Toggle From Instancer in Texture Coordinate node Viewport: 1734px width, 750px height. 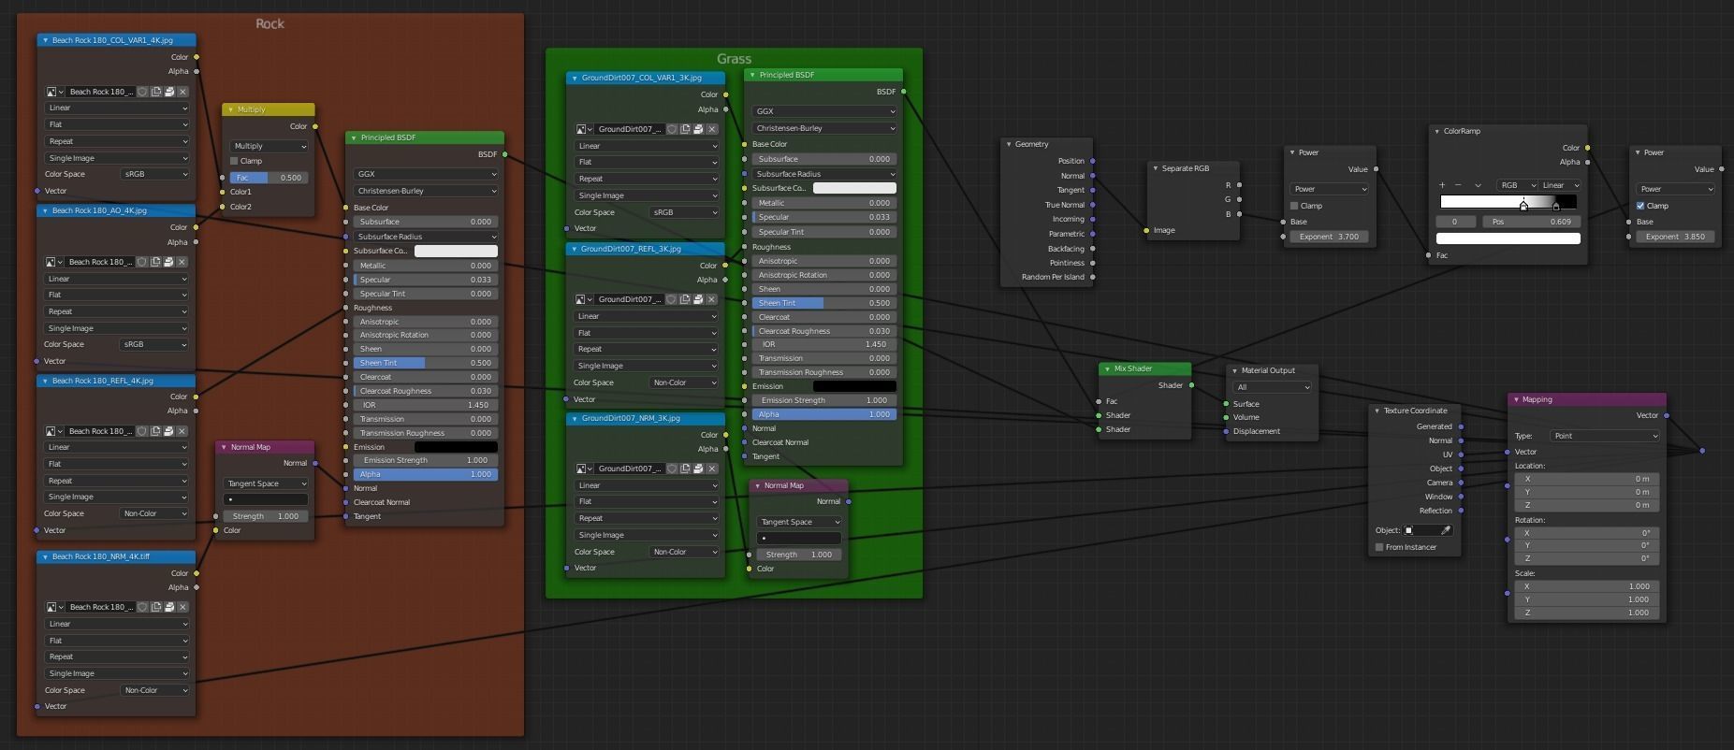point(1379,547)
